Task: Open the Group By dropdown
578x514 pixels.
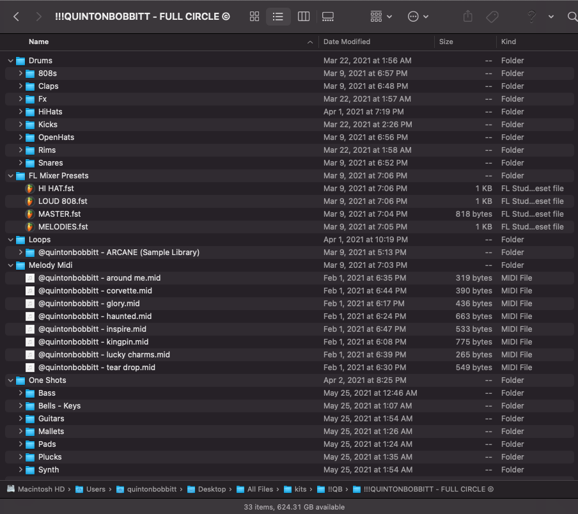Action: click(x=381, y=17)
